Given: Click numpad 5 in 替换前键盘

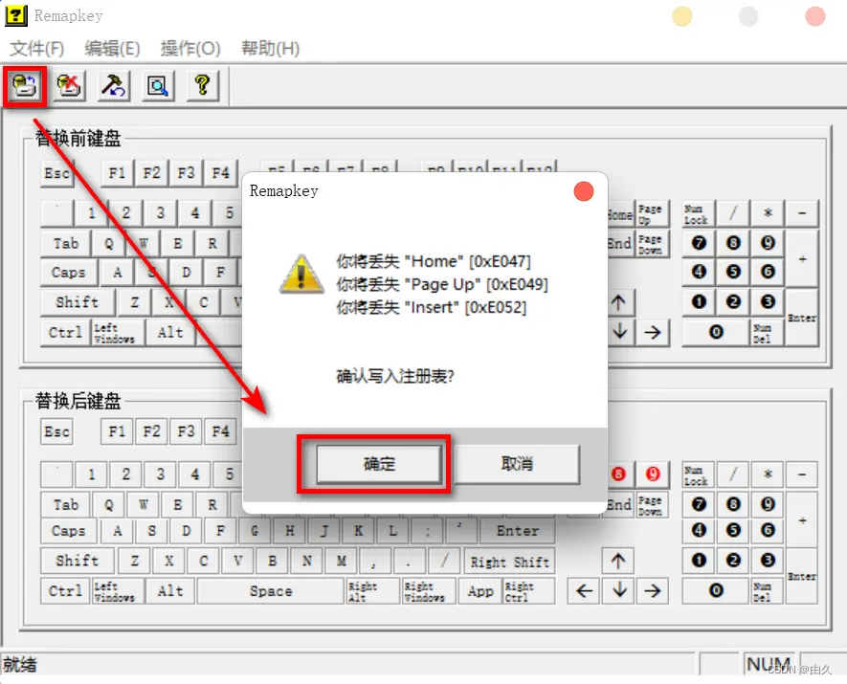Looking at the screenshot, I should (x=733, y=272).
